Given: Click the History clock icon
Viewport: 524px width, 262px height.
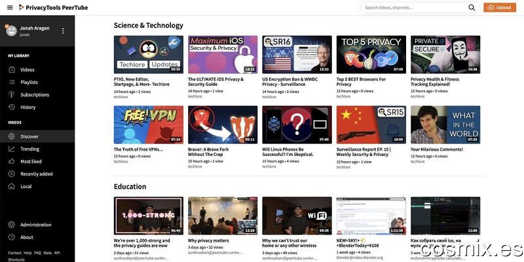Looking at the screenshot, I should pos(12,107).
